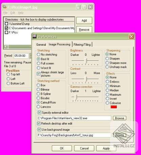Screen dimensions: 141x155
Task: Click left arrow of directory list scrollbar
Action: 6,46
